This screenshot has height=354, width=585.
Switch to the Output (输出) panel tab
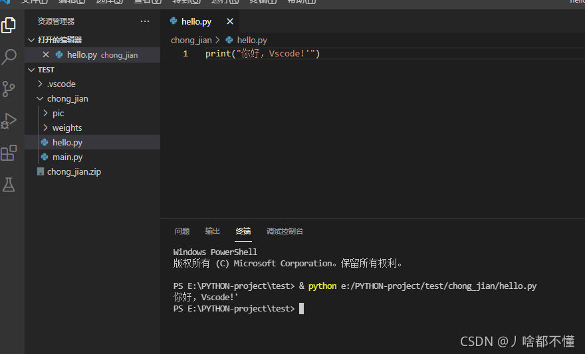coord(213,231)
